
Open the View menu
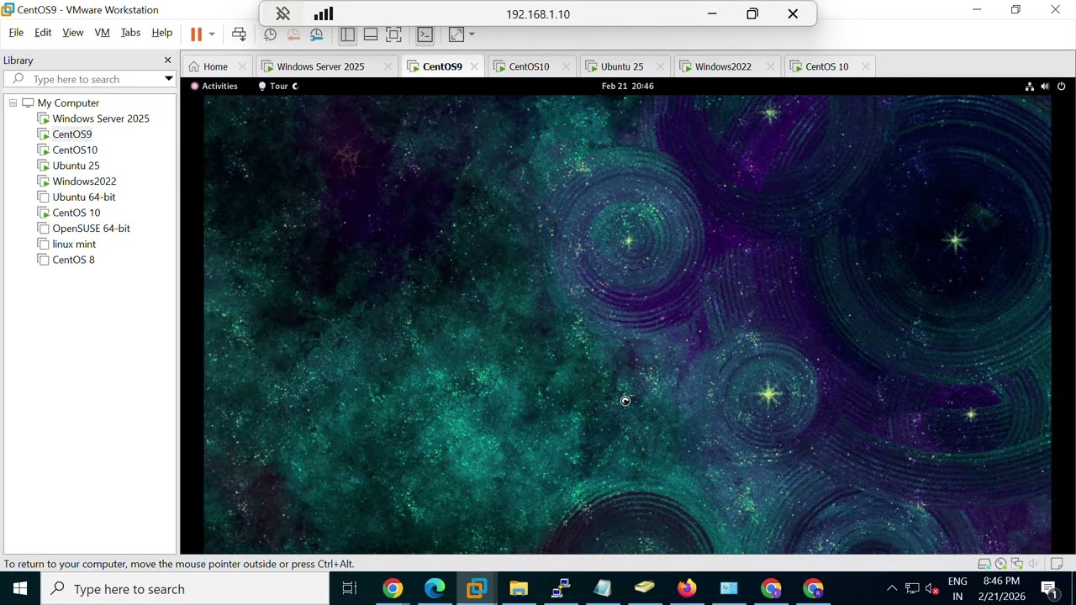tap(73, 33)
